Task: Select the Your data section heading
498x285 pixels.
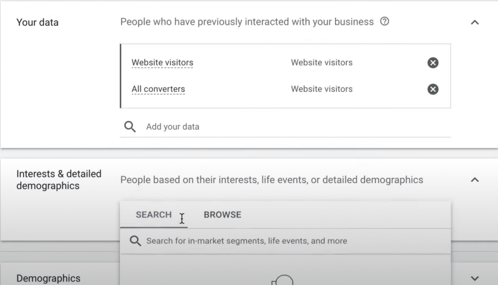Action: click(x=38, y=22)
